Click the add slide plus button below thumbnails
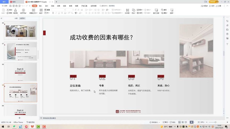Screen dimensions: 230x129 (x=19, y=118)
